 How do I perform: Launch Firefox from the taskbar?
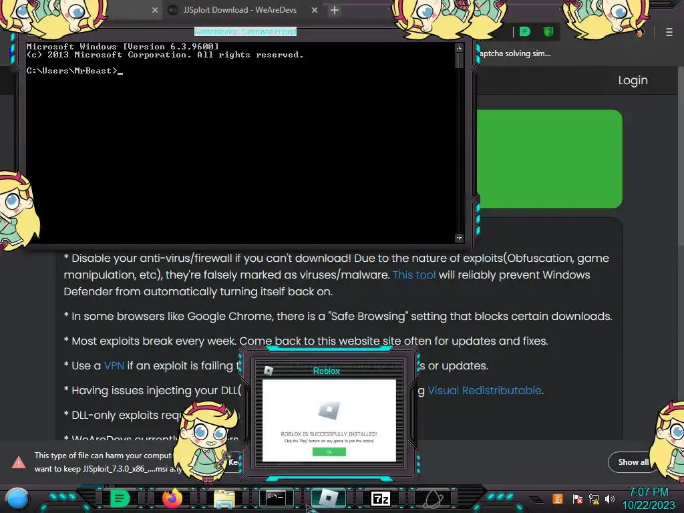172,498
